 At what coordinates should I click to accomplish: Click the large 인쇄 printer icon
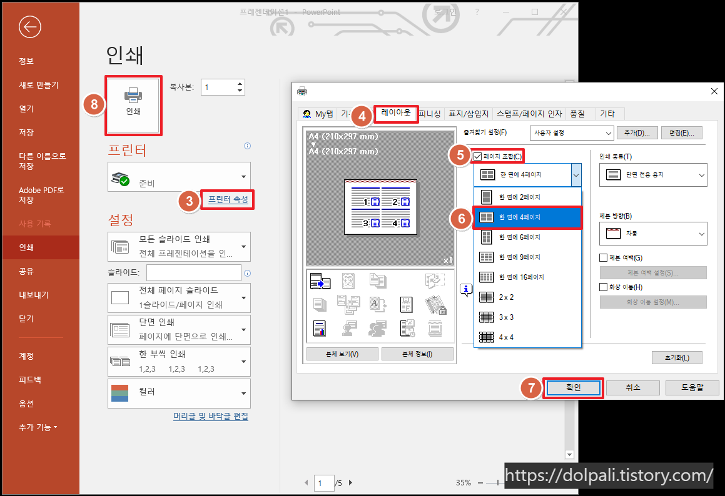(x=133, y=104)
